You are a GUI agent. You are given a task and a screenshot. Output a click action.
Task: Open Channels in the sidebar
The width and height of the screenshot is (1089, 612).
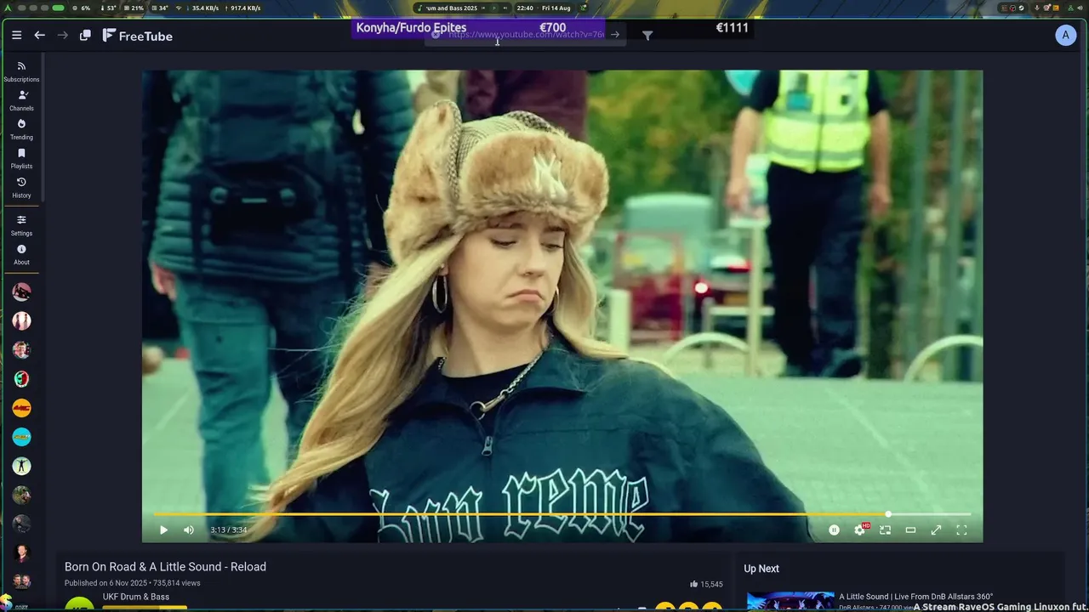[x=21, y=100]
